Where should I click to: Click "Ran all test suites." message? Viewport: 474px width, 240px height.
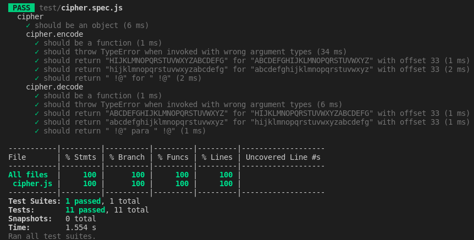[52, 236]
